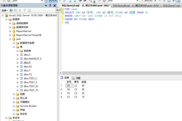
Task: Click the Refresh icon in Object Explorer toolbar
Action: pos(29,10)
